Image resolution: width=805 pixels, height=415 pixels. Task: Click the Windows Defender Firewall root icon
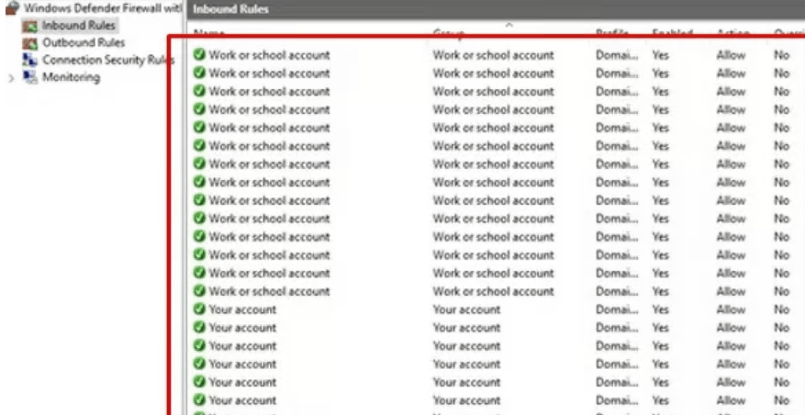(13, 8)
